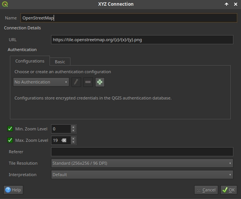Click into the URL input field
241x199 pixels.
(142, 40)
